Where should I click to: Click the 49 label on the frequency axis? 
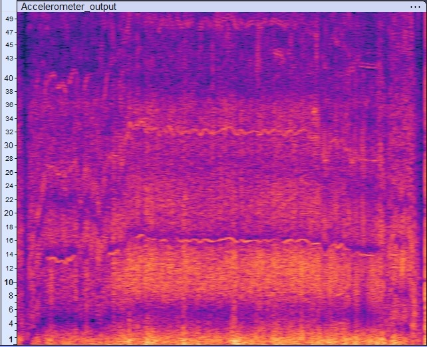tap(9, 19)
